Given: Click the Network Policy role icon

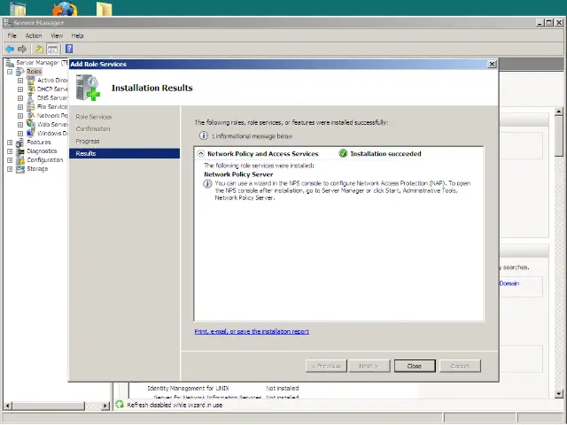Looking at the screenshot, I should (31, 116).
